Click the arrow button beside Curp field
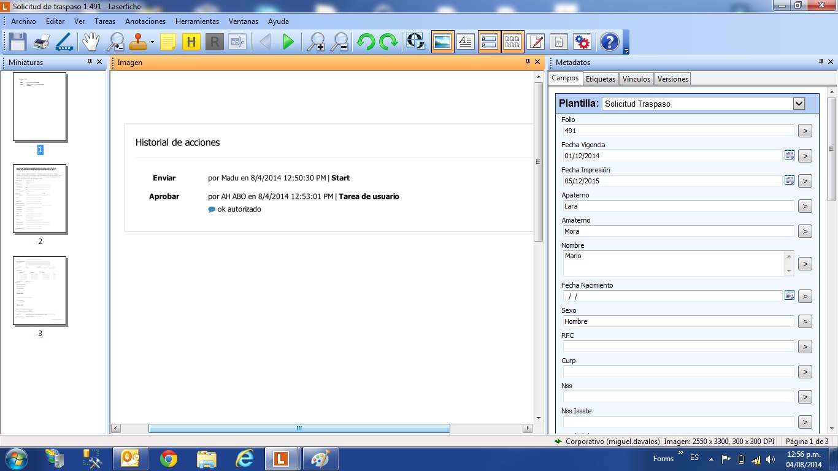The height and width of the screenshot is (471, 838). (805, 372)
